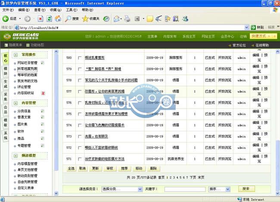The width and height of the screenshot is (280, 202).
Task: Open the 工具 menu
Action: pyautogui.click(x=72, y=10)
